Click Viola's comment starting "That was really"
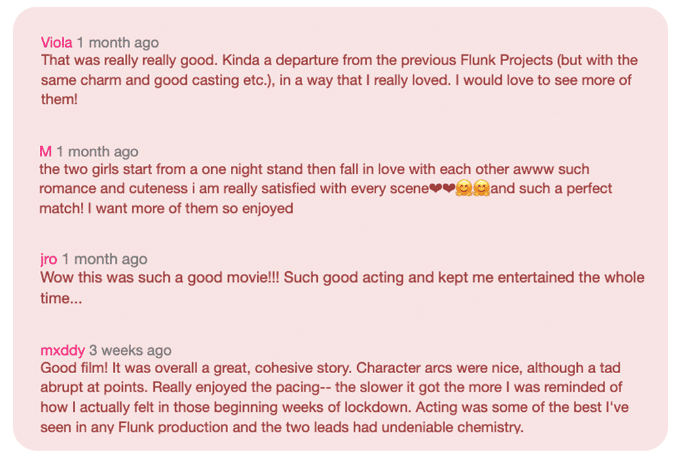679x469 pixels. (x=339, y=80)
